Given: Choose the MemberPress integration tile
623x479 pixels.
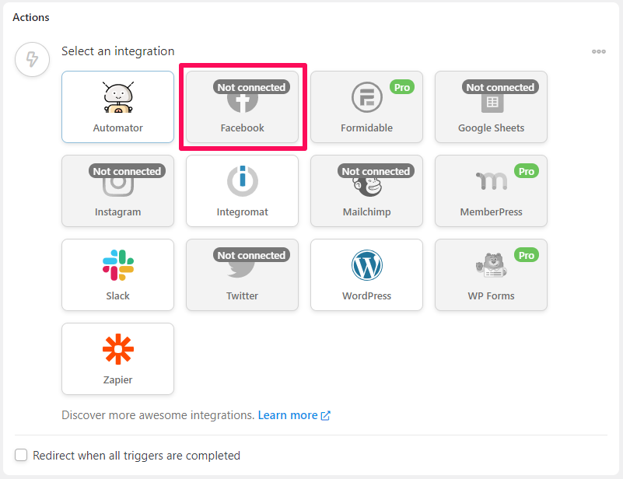Looking at the screenshot, I should coord(491,191).
